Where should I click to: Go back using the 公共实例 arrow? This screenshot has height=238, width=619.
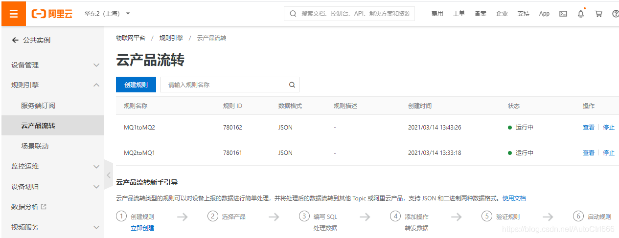pyautogui.click(x=15, y=40)
